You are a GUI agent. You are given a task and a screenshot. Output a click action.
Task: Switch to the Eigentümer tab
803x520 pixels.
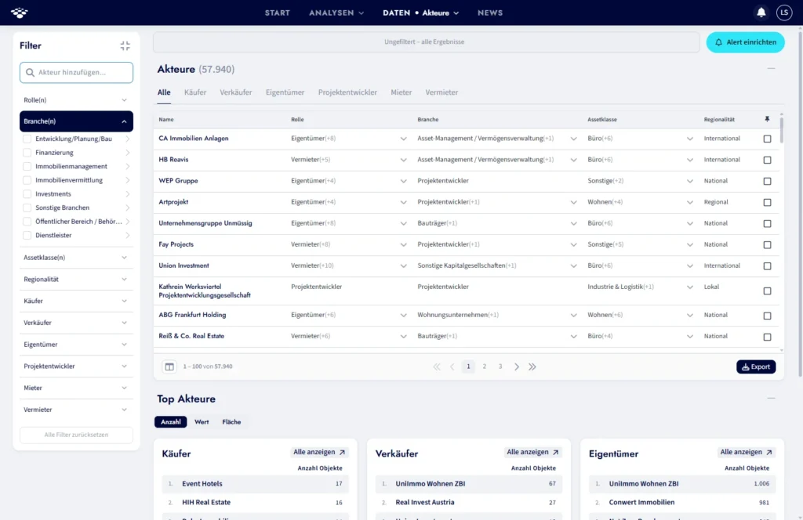[285, 92]
